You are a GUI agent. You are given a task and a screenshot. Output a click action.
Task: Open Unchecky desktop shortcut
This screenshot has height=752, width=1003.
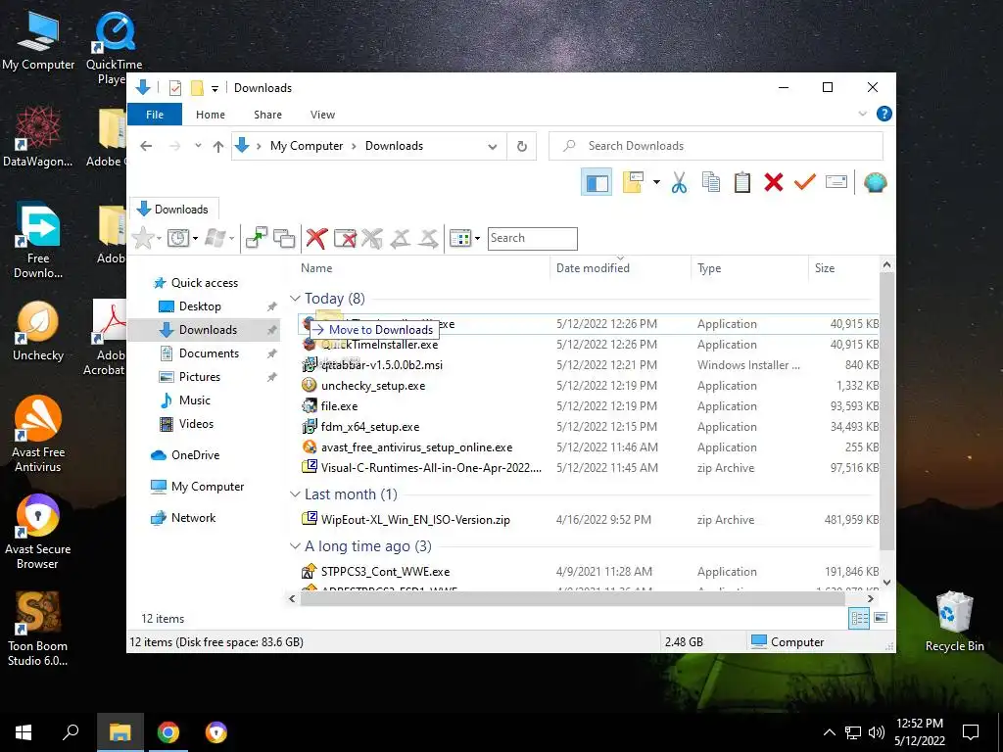[38, 331]
